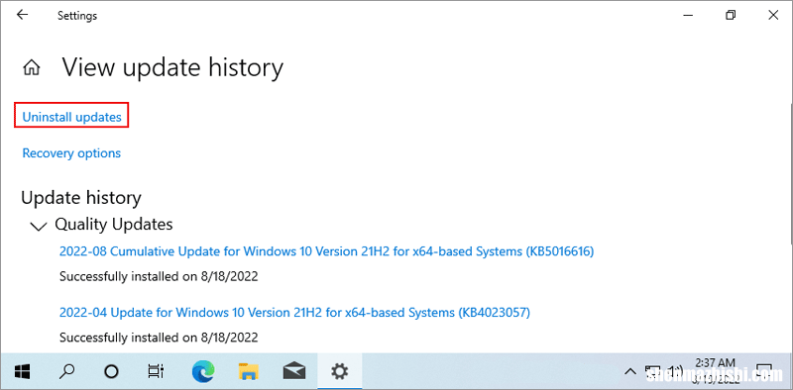793x390 pixels.
Task: Open taskbar Search magnifier
Action: (66, 372)
